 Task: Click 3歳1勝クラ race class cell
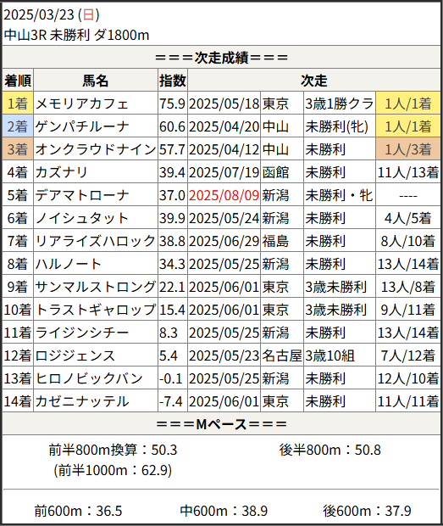tap(340, 104)
